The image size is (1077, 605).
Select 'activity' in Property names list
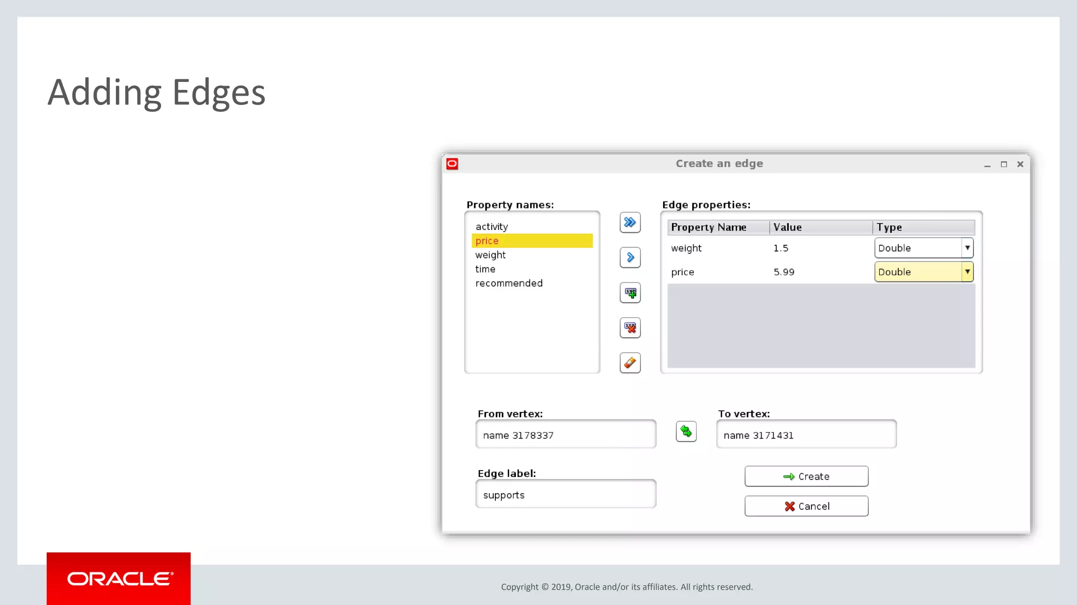tap(492, 227)
